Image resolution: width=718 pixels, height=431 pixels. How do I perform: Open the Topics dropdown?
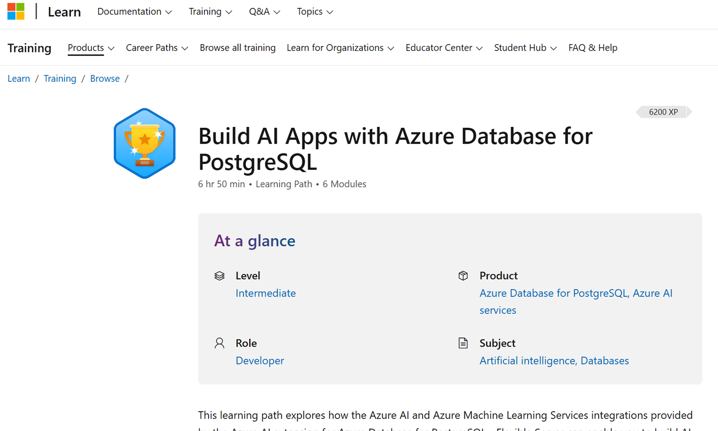[314, 11]
